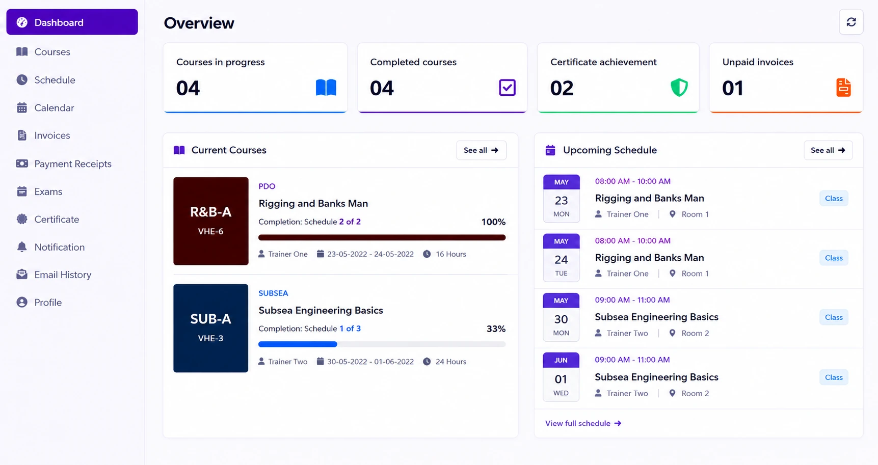Click the Schedule clock icon in sidebar
The width and height of the screenshot is (878, 465).
pos(22,80)
